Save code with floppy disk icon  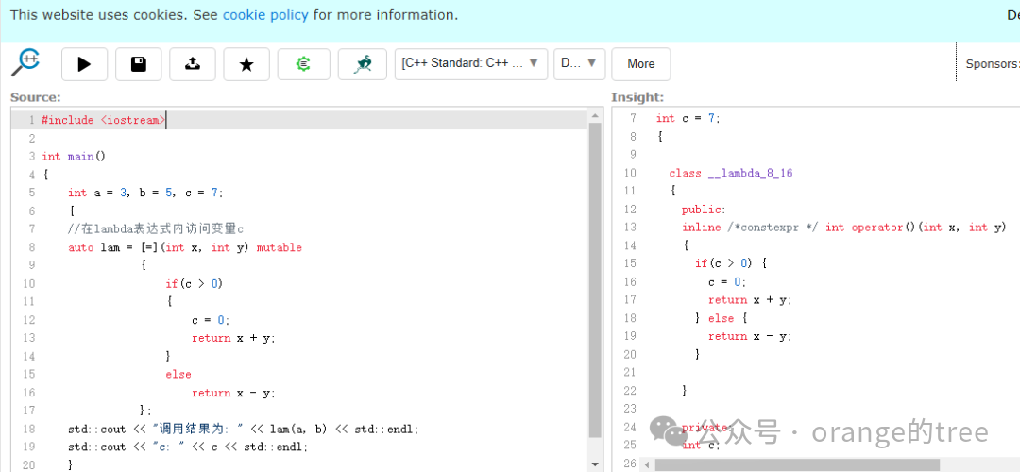(139, 64)
